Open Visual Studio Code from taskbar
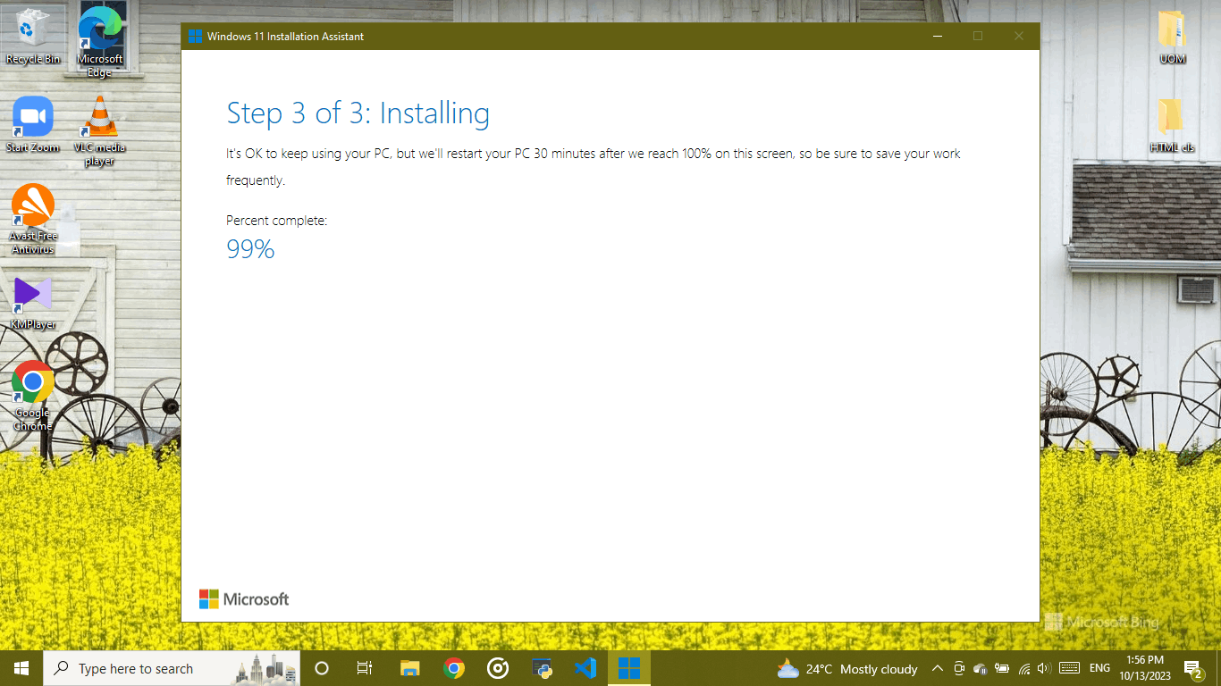 585,668
